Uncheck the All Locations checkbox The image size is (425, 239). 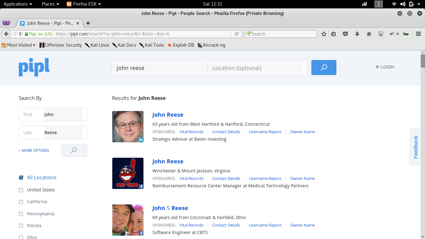pyautogui.click(x=21, y=178)
